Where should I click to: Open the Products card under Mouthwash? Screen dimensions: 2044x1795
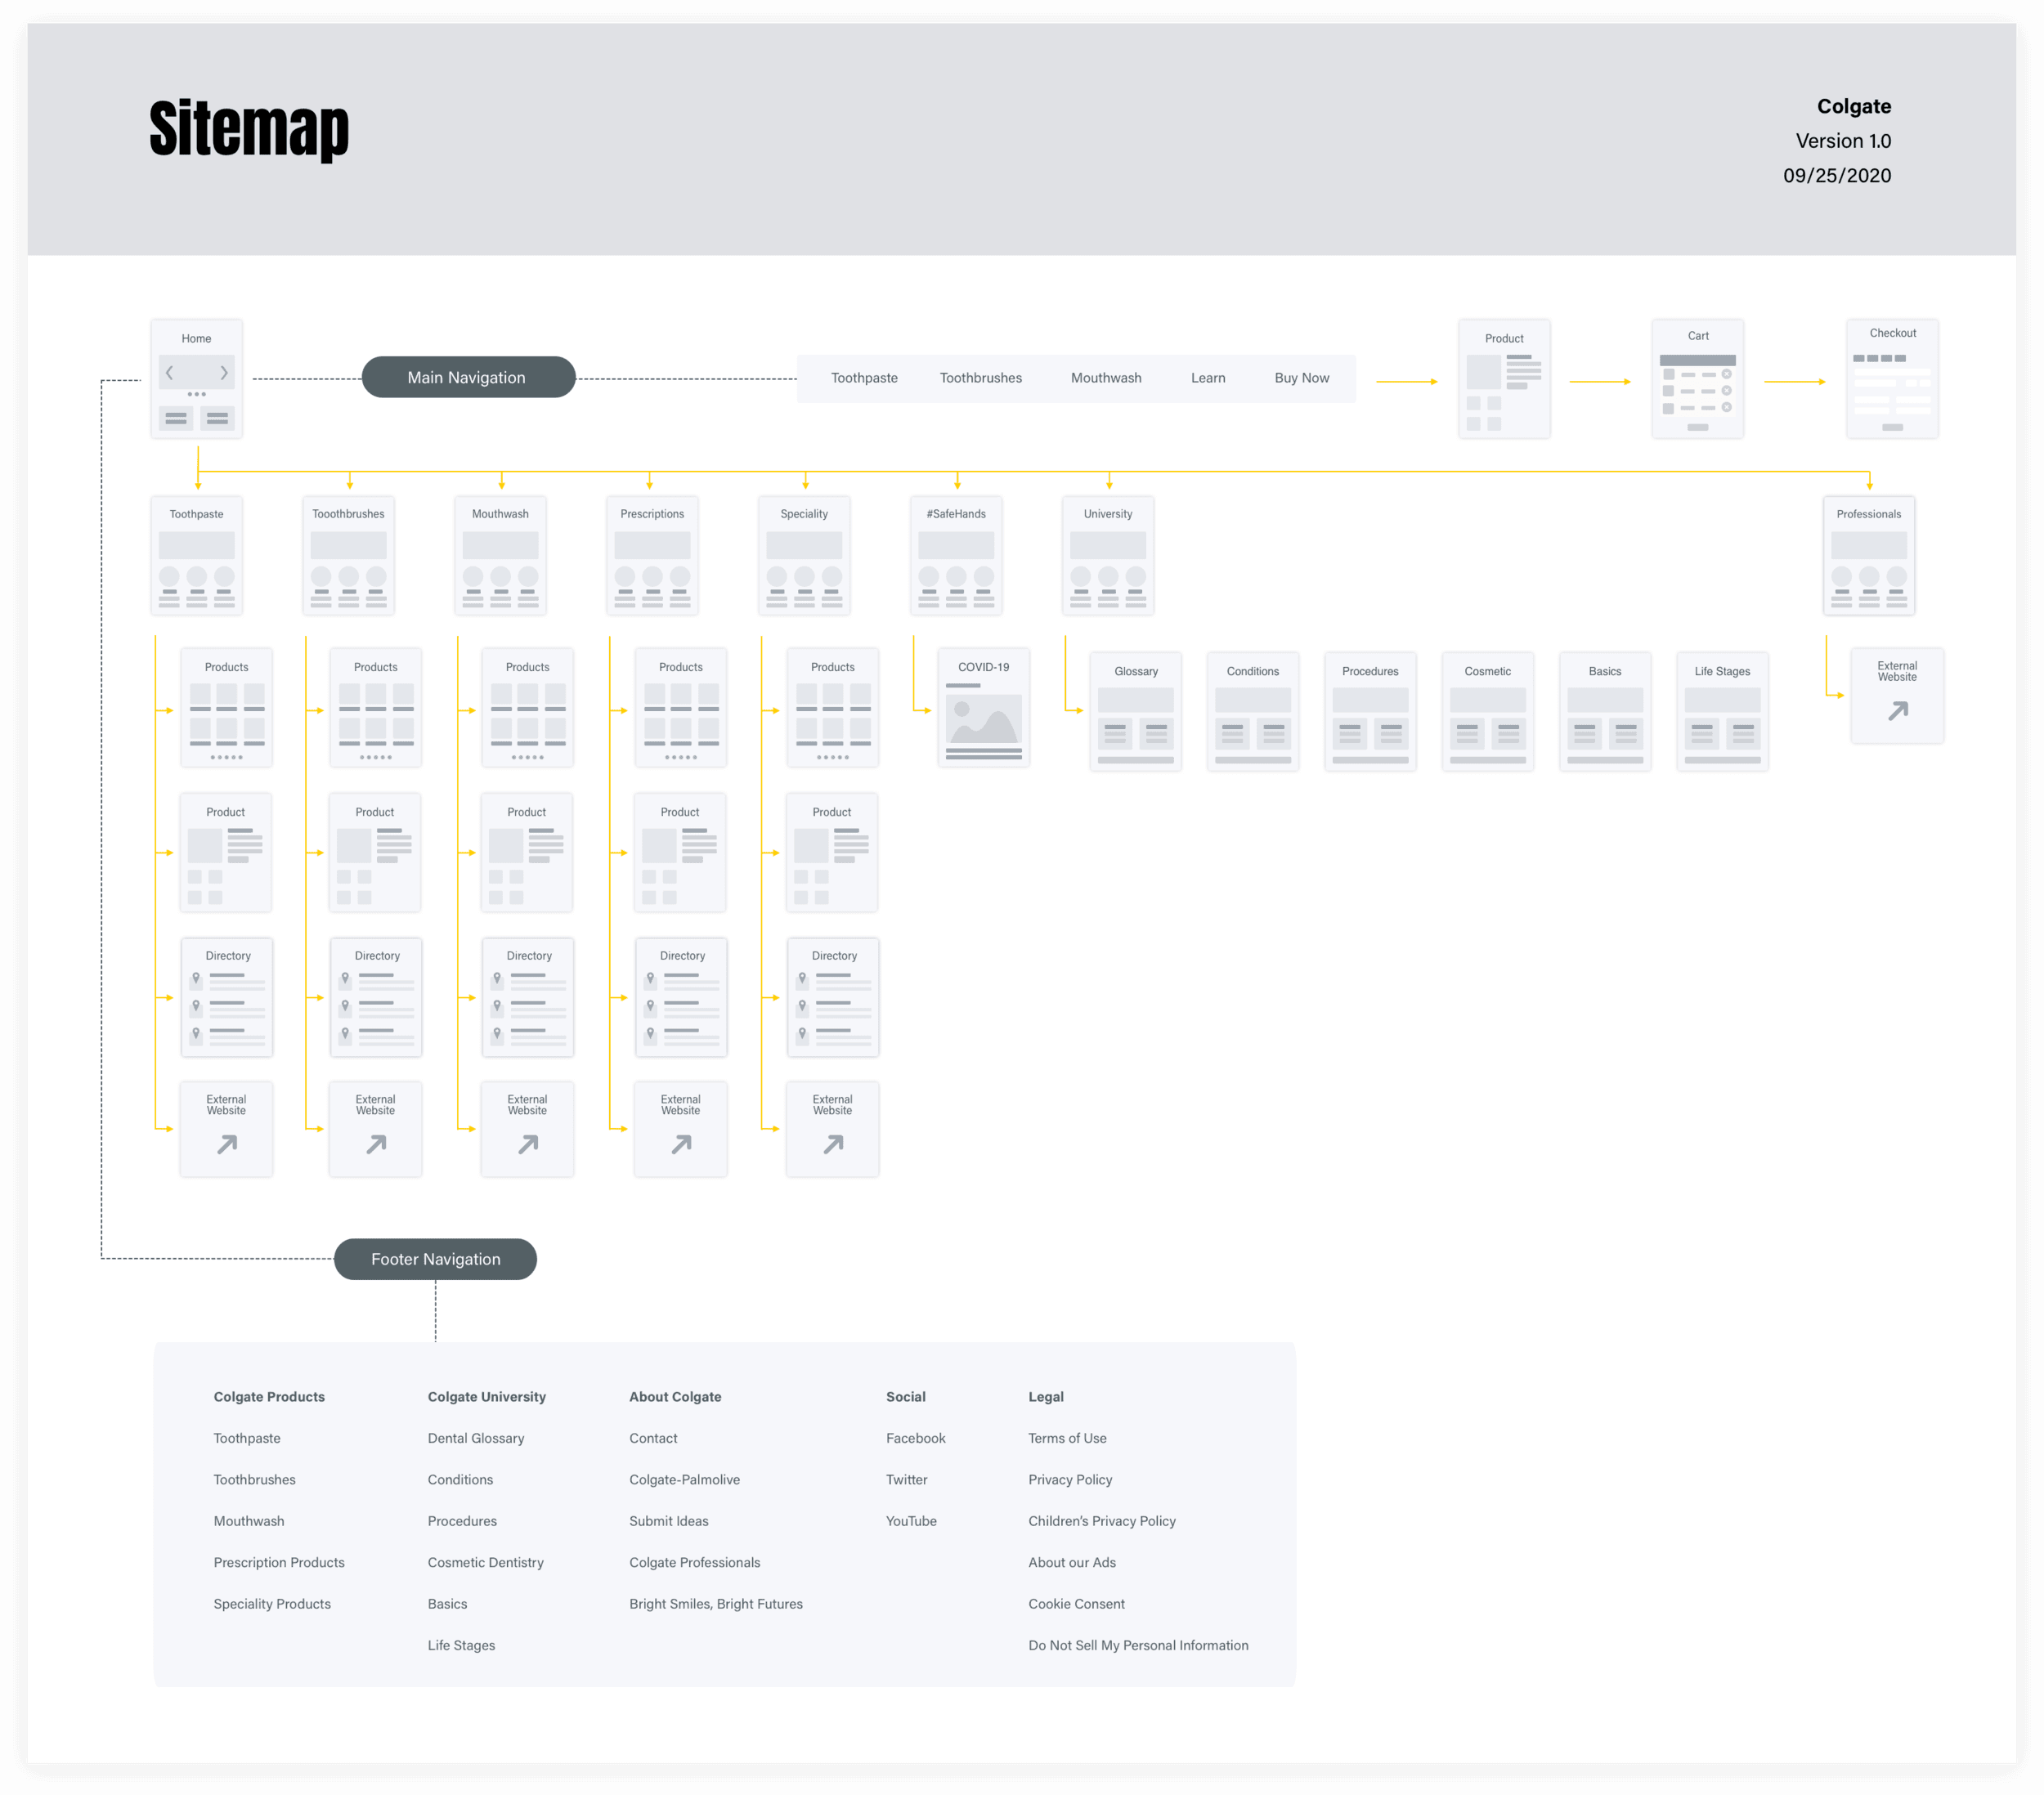click(528, 707)
